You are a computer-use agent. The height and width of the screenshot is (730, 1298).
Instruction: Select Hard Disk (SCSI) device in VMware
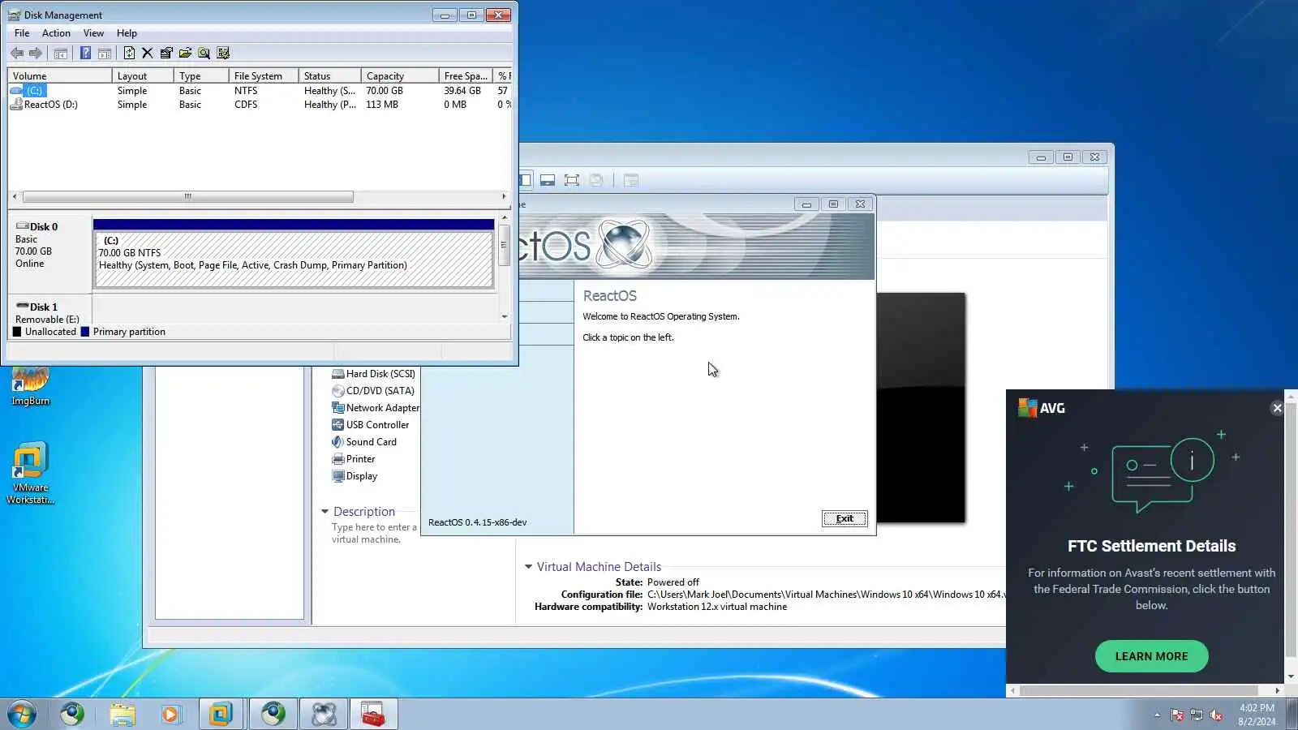point(373,374)
